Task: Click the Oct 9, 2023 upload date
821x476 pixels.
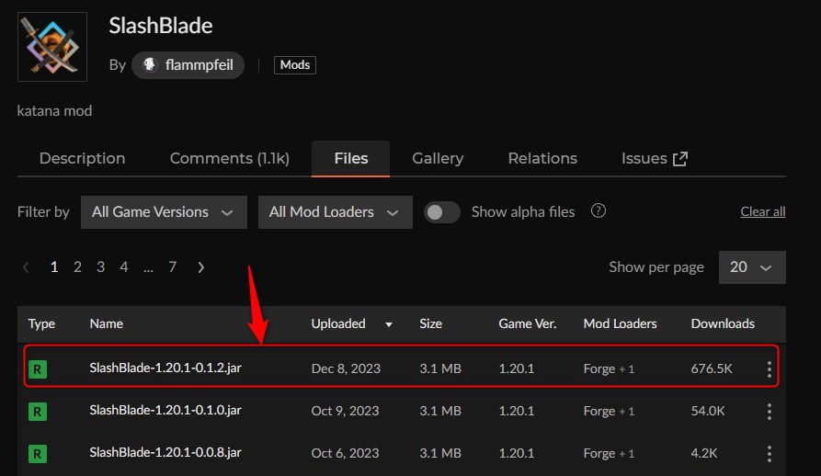Action: click(345, 411)
